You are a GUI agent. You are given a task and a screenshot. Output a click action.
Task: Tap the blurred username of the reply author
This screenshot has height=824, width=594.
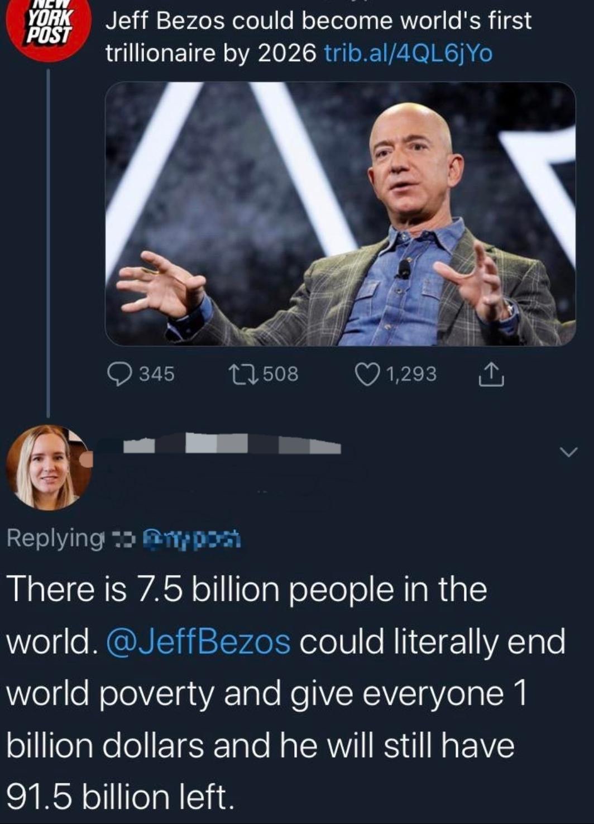coord(232,444)
